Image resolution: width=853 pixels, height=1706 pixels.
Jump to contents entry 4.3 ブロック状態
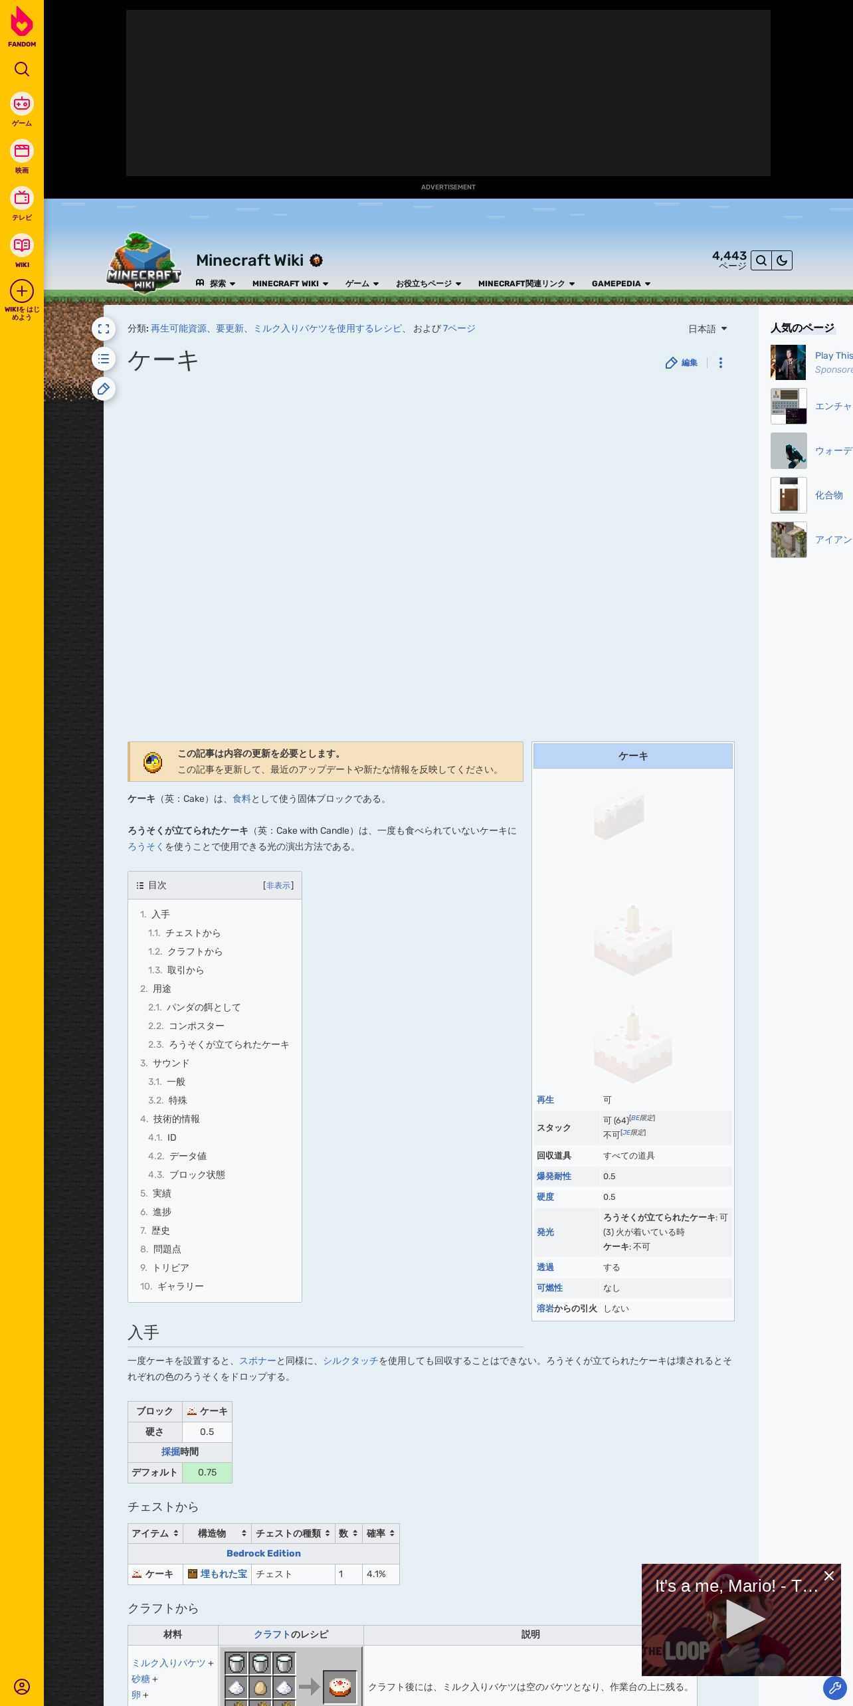tap(187, 1175)
